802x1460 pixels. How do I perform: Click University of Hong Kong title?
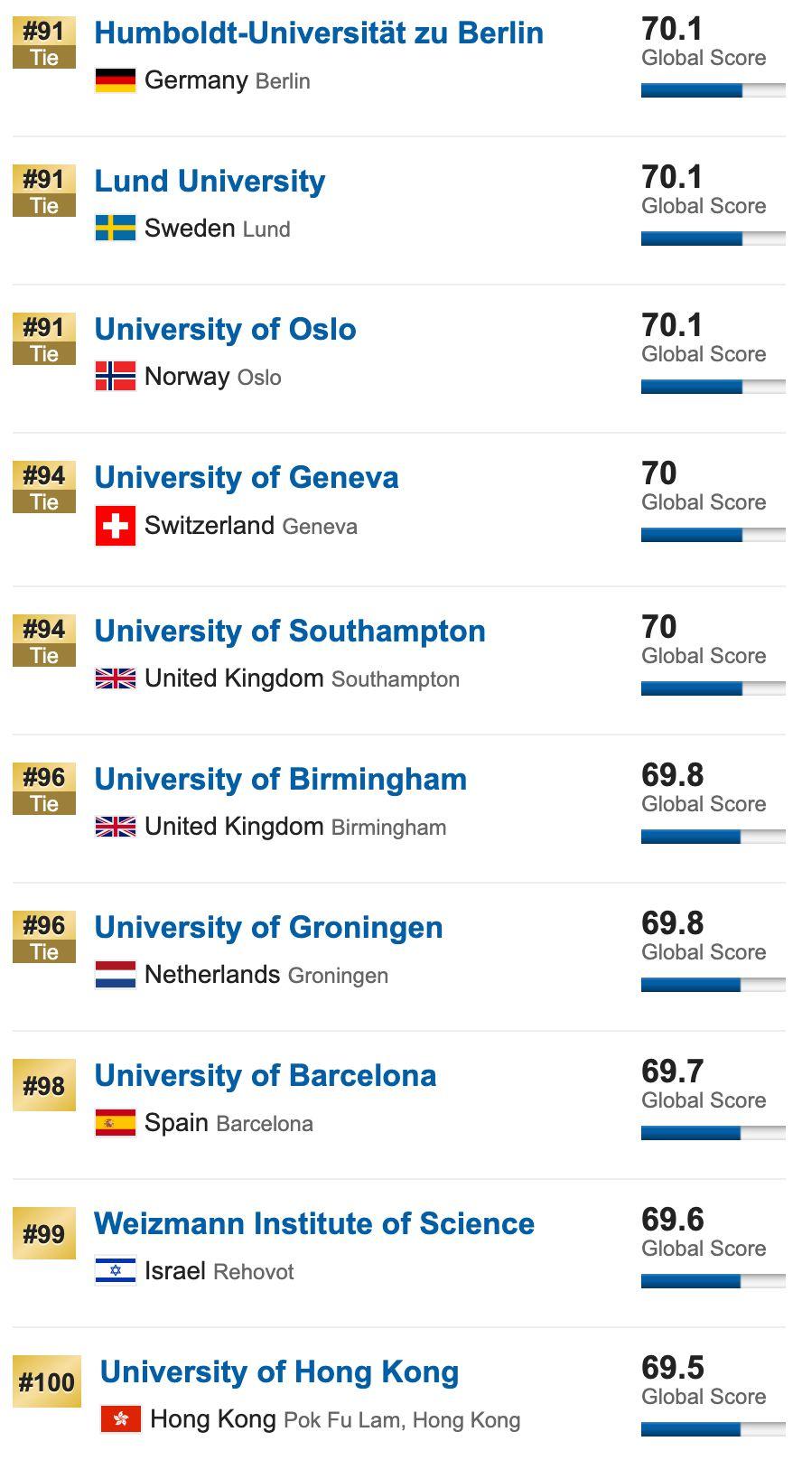(279, 1372)
